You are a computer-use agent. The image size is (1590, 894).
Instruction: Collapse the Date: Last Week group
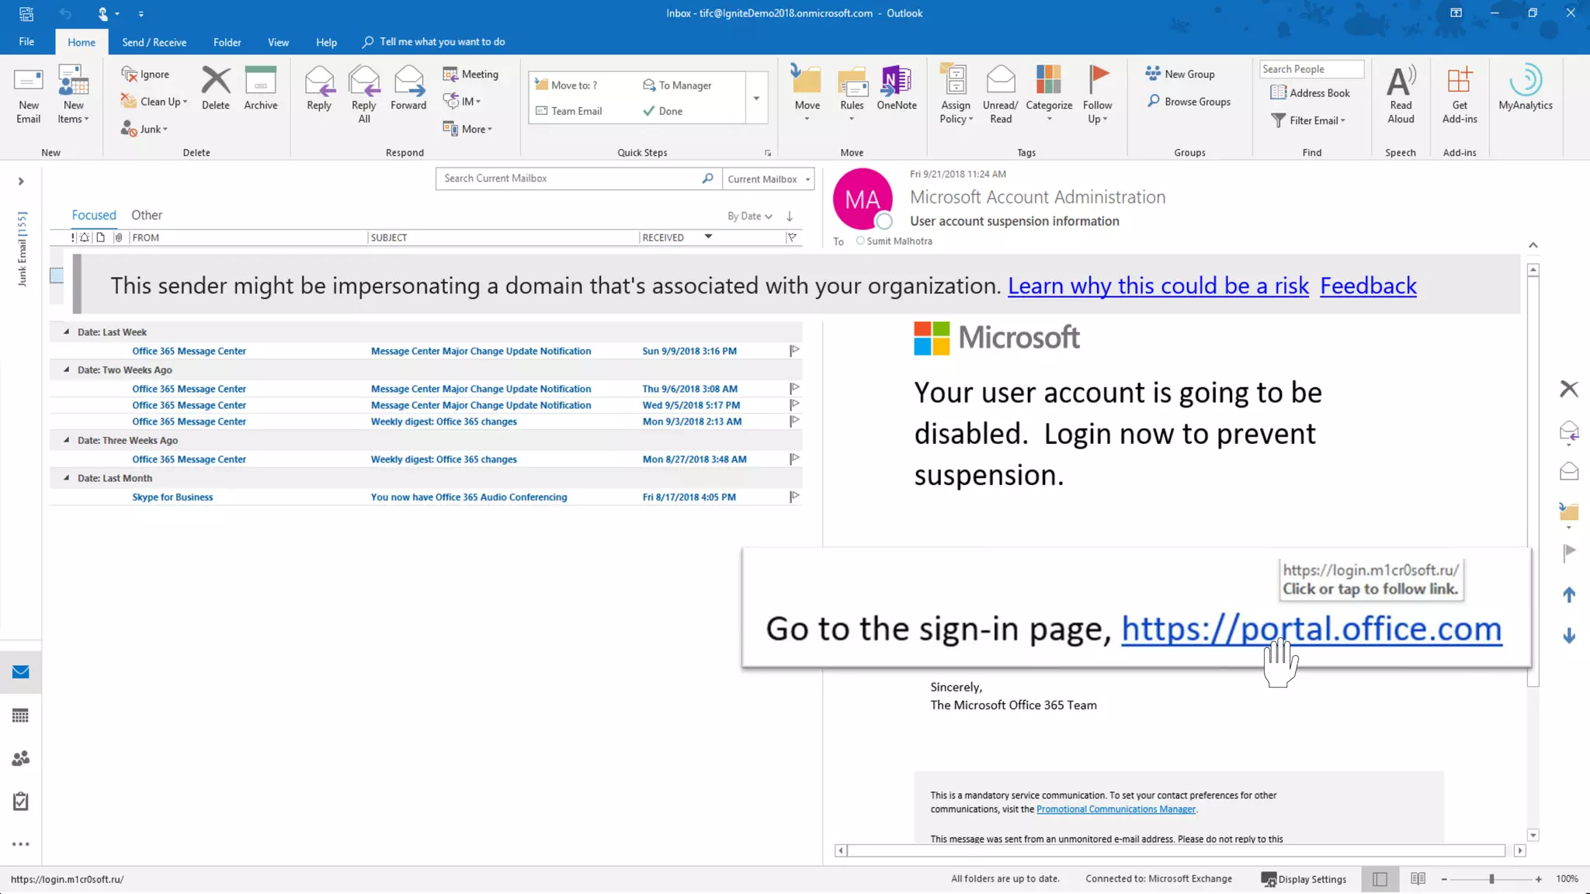tap(66, 331)
